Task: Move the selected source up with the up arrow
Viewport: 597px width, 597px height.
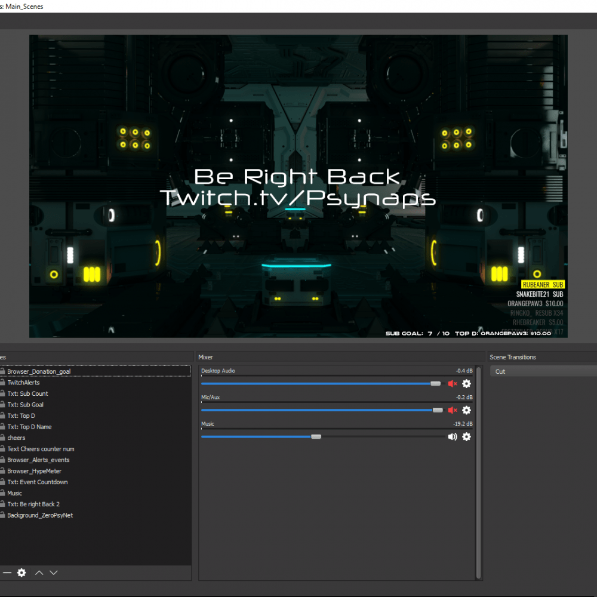Action: [x=39, y=573]
